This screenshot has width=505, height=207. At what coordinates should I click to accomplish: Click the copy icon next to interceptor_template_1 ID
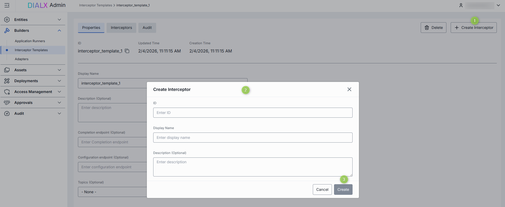tap(127, 51)
